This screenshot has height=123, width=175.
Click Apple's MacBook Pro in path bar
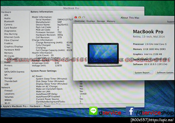pyautogui.click(x=15, y=106)
